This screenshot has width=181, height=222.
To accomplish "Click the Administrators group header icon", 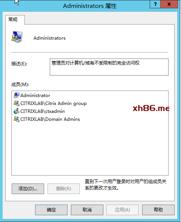I will 17,37.
